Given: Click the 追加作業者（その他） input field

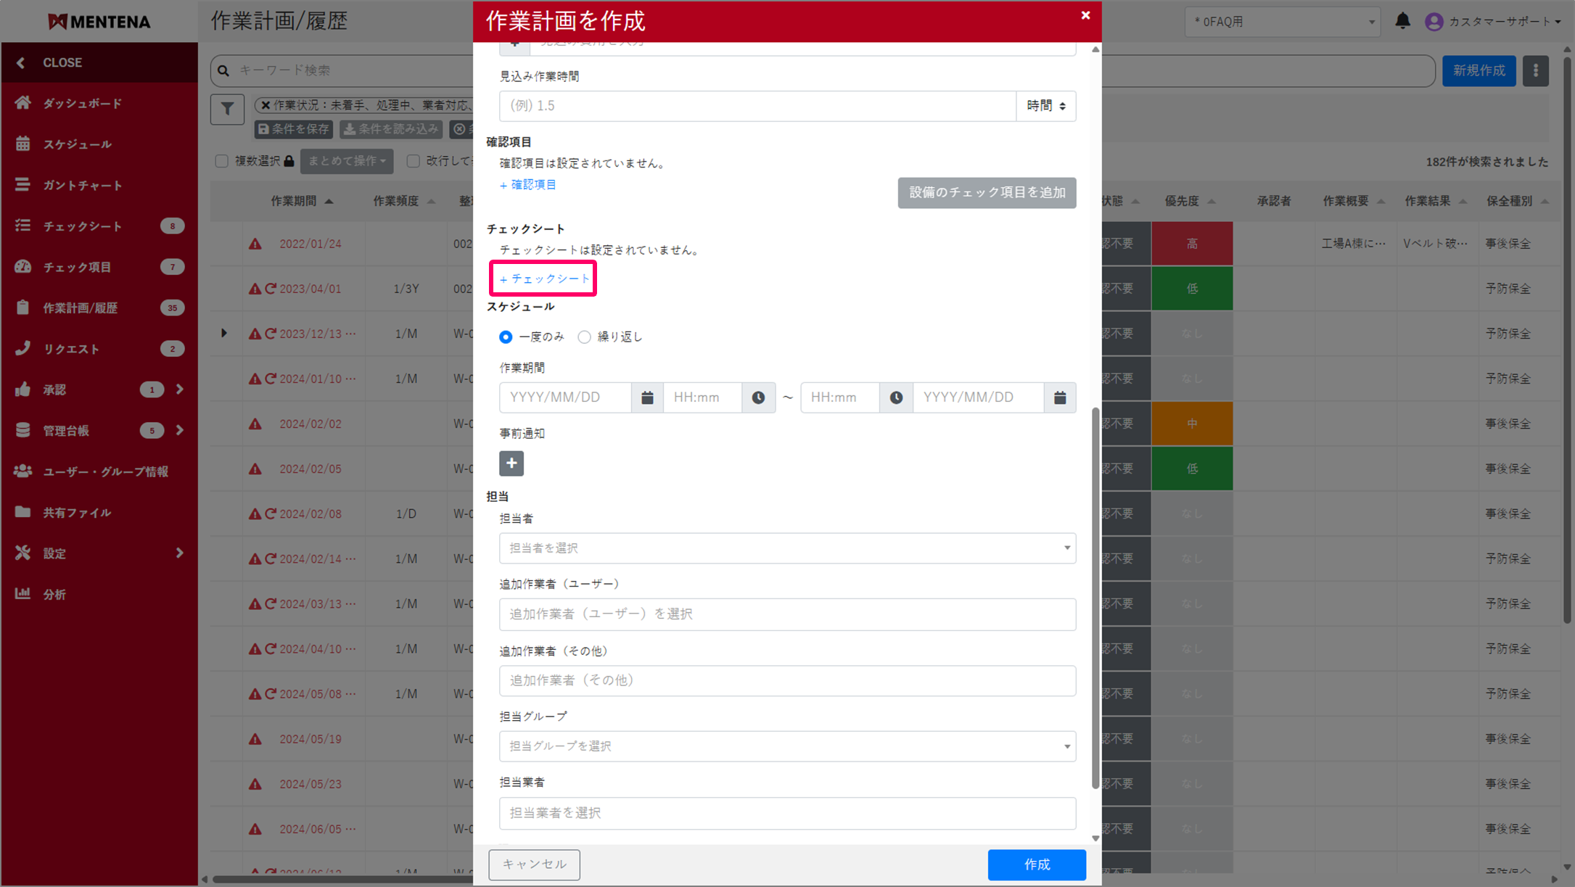Looking at the screenshot, I should tap(787, 680).
